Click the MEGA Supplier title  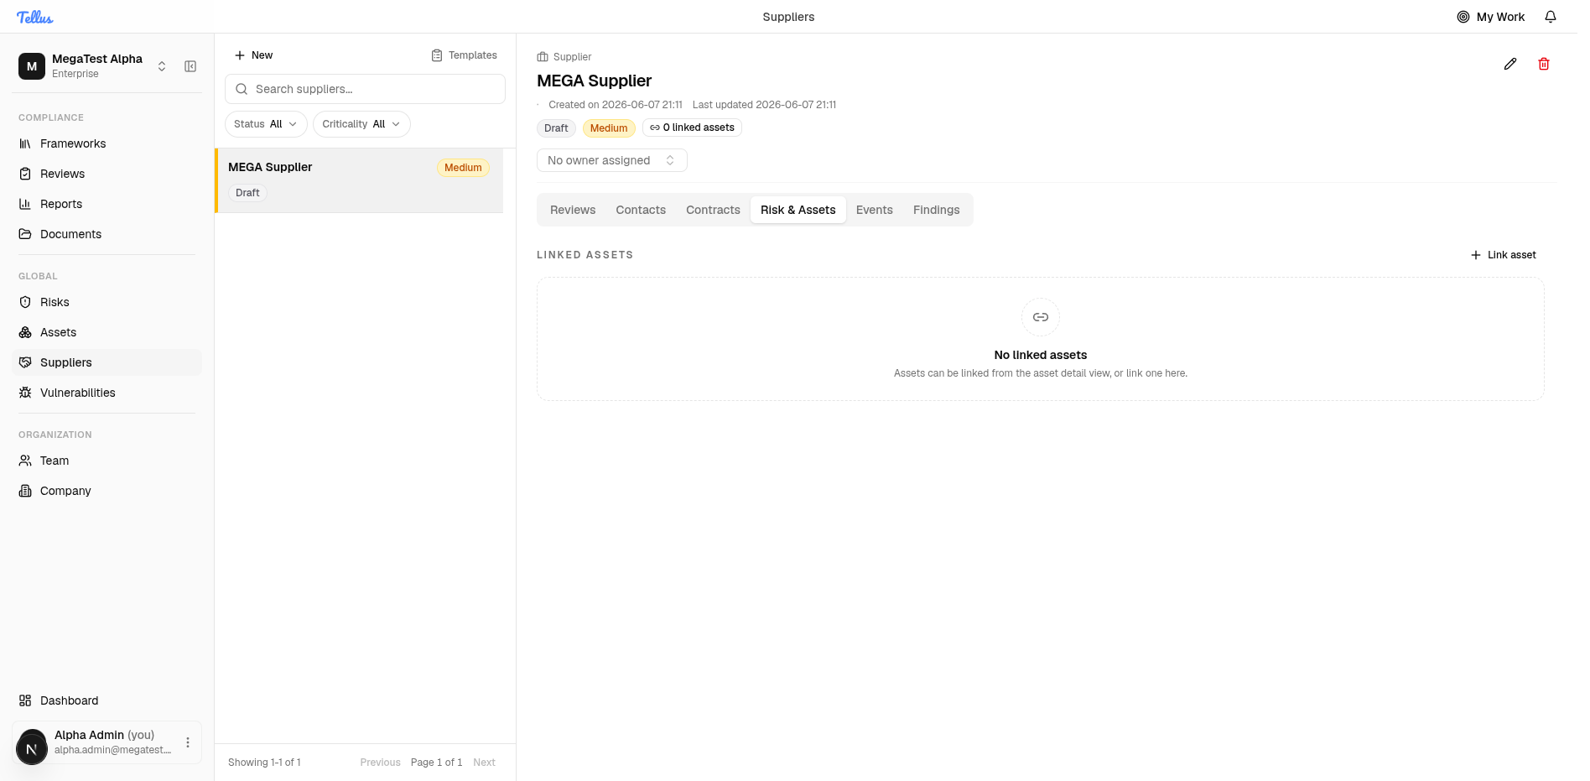pyautogui.click(x=594, y=81)
